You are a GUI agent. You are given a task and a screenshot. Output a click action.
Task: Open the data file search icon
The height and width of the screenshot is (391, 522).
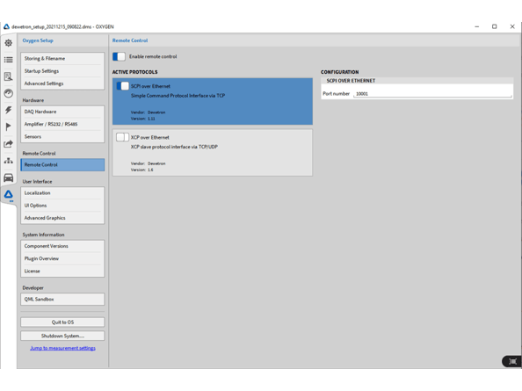click(8, 76)
